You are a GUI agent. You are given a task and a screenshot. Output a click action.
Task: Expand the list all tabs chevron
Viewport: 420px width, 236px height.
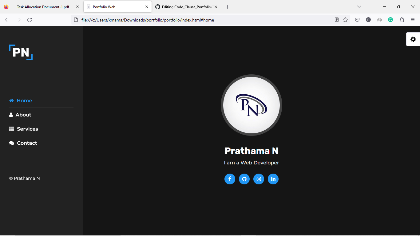[359, 7]
